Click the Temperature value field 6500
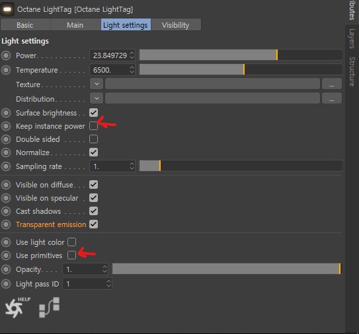This screenshot has width=359, height=334. click(112, 70)
